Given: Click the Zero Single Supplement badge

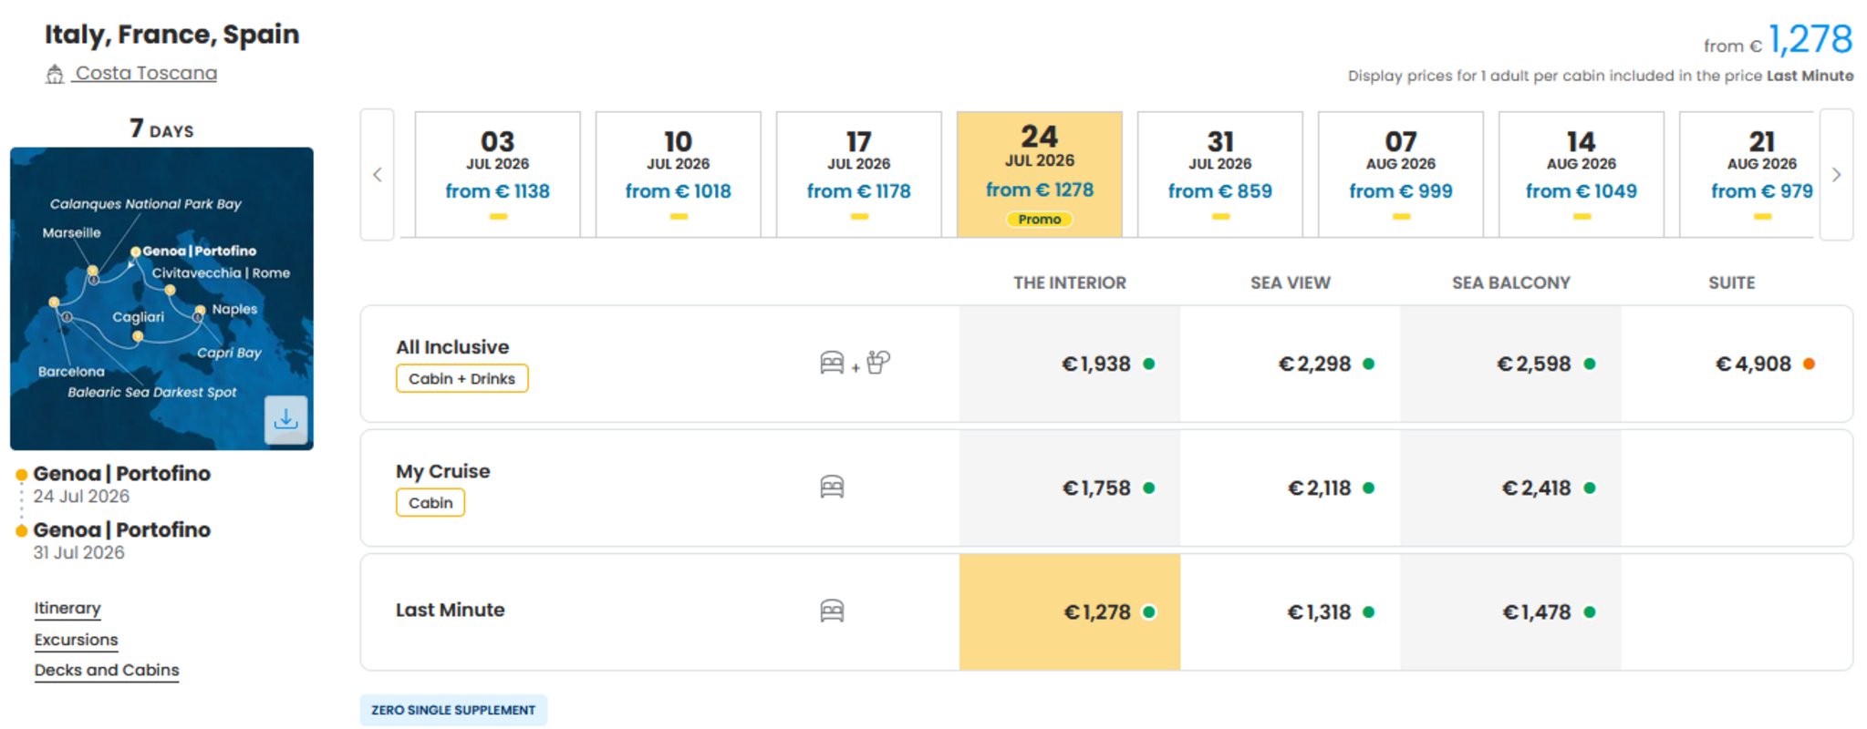Looking at the screenshot, I should tap(453, 710).
